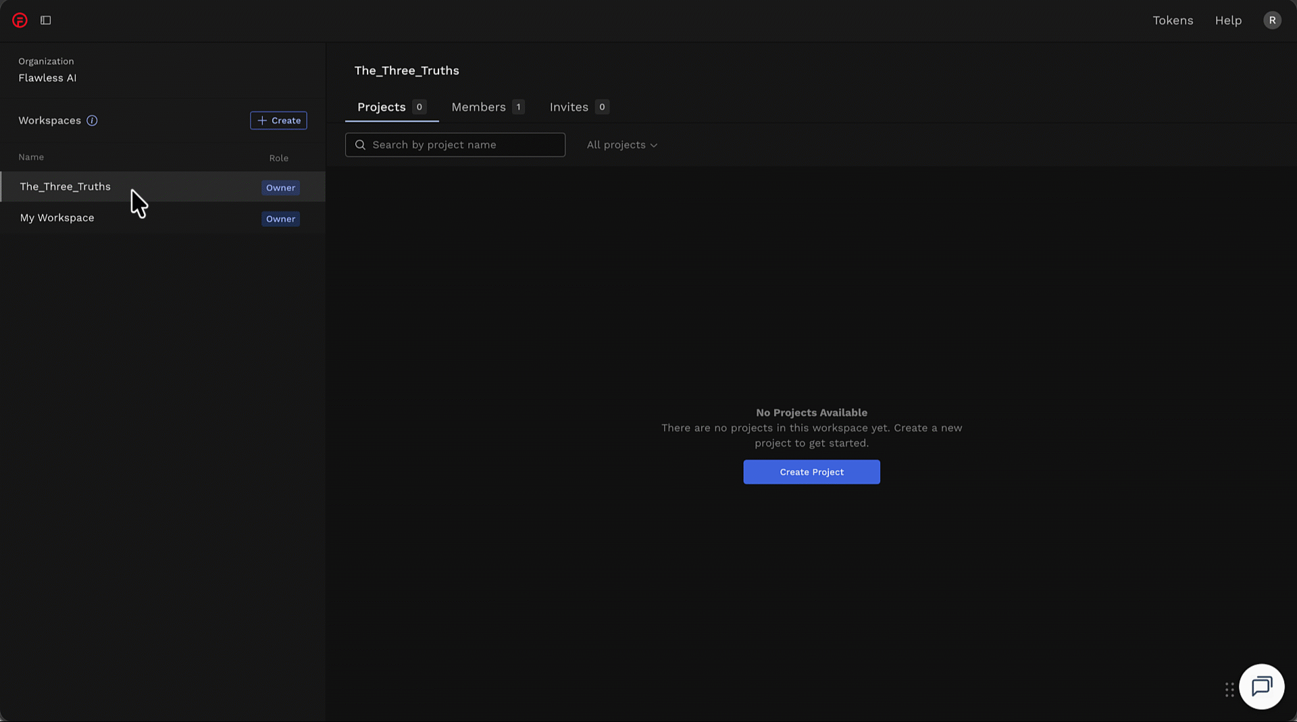The width and height of the screenshot is (1297, 722).
Task: Open the Workspaces info icon
Action: click(92, 120)
